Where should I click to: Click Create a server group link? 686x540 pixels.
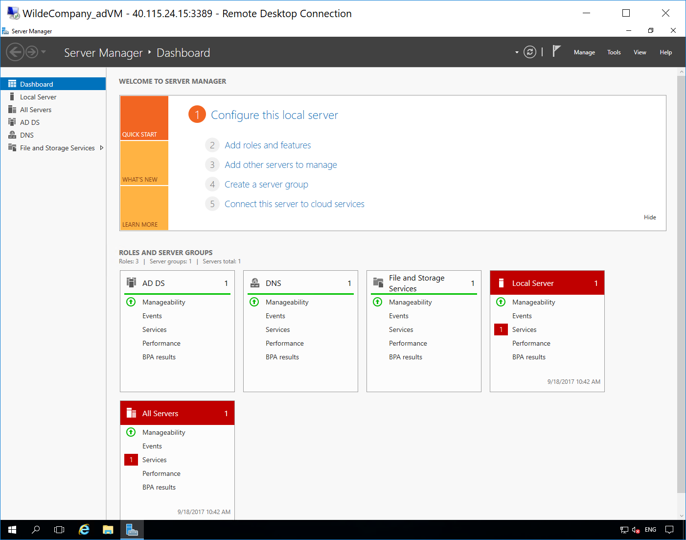tap(266, 184)
